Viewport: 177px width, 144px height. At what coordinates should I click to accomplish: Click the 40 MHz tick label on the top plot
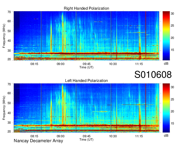(x=9, y=41)
